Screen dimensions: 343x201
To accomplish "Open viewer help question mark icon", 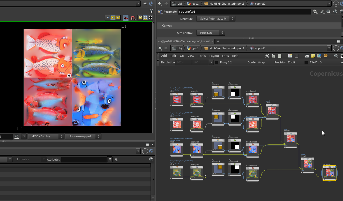I will pyautogui.click(x=152, y=11).
